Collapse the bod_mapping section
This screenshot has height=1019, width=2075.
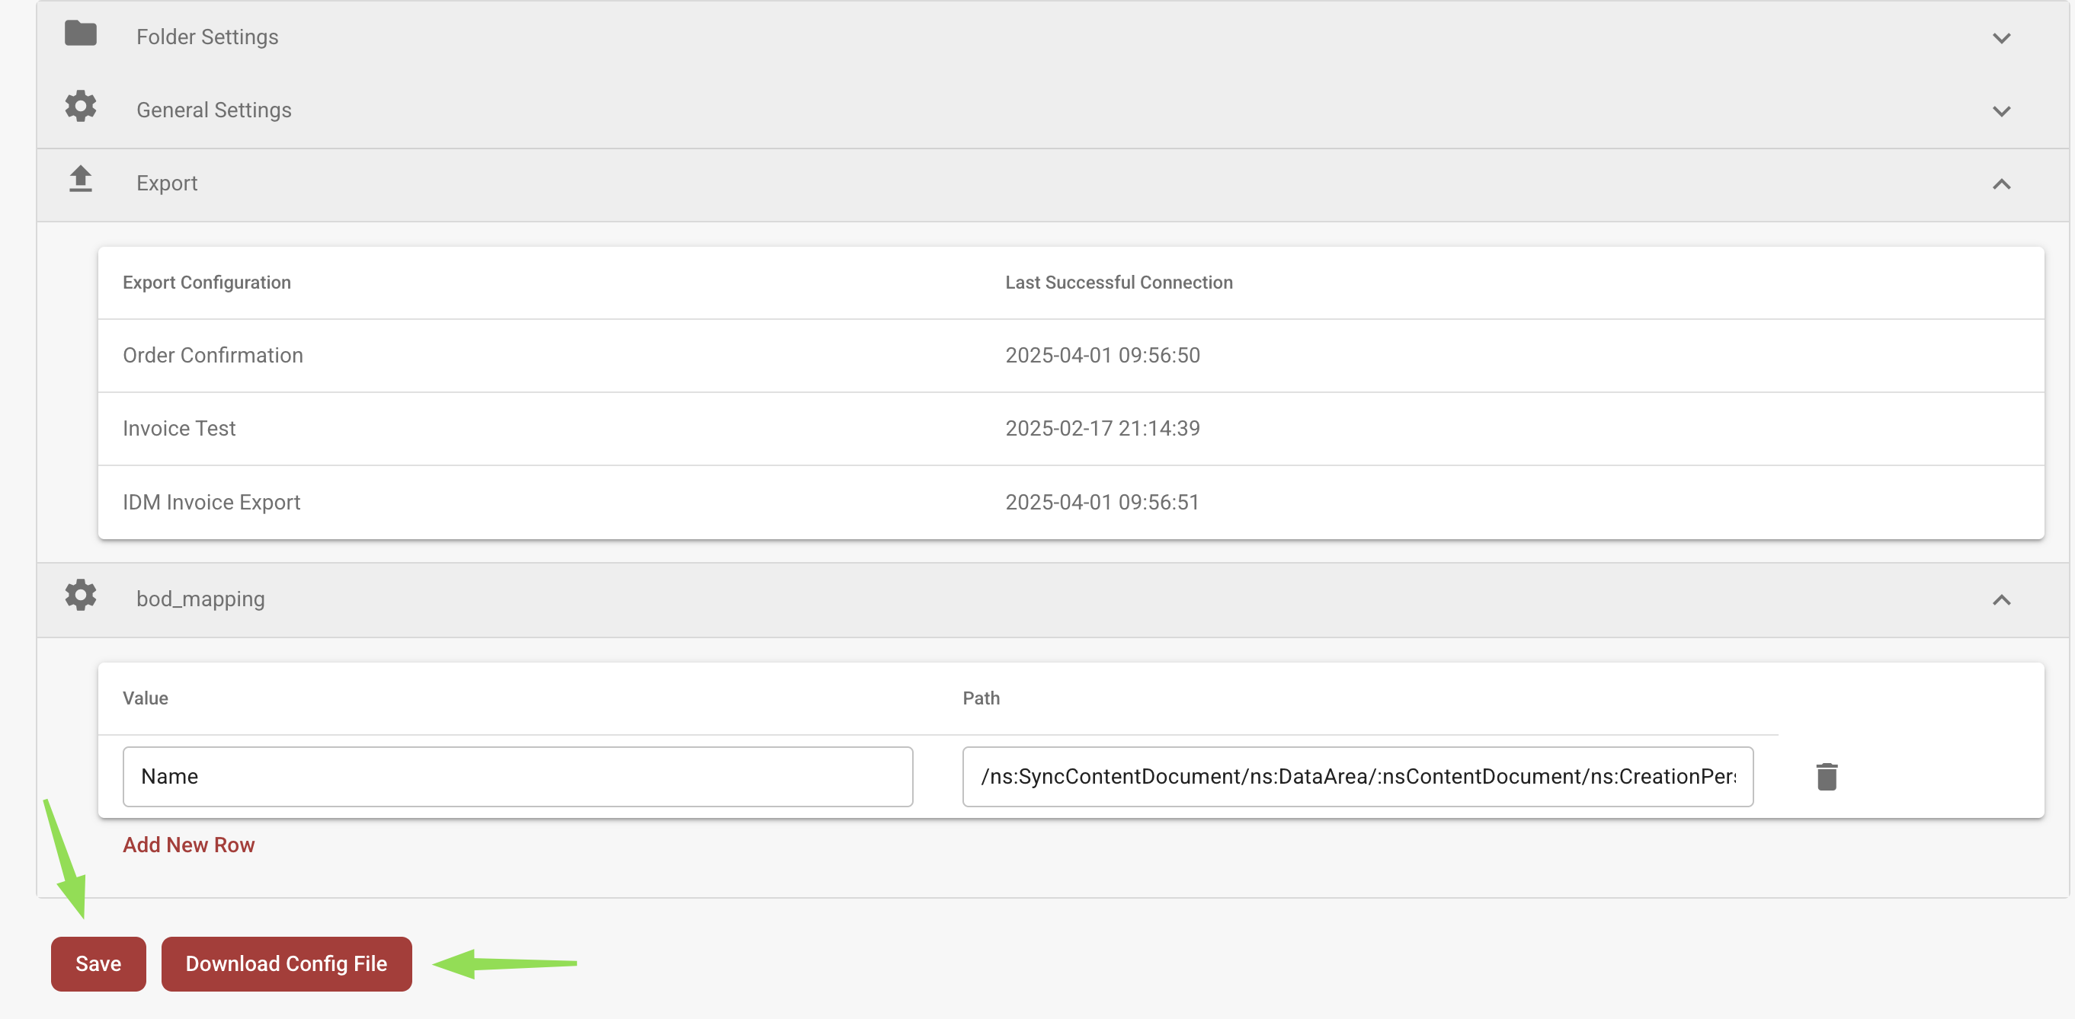(2002, 599)
